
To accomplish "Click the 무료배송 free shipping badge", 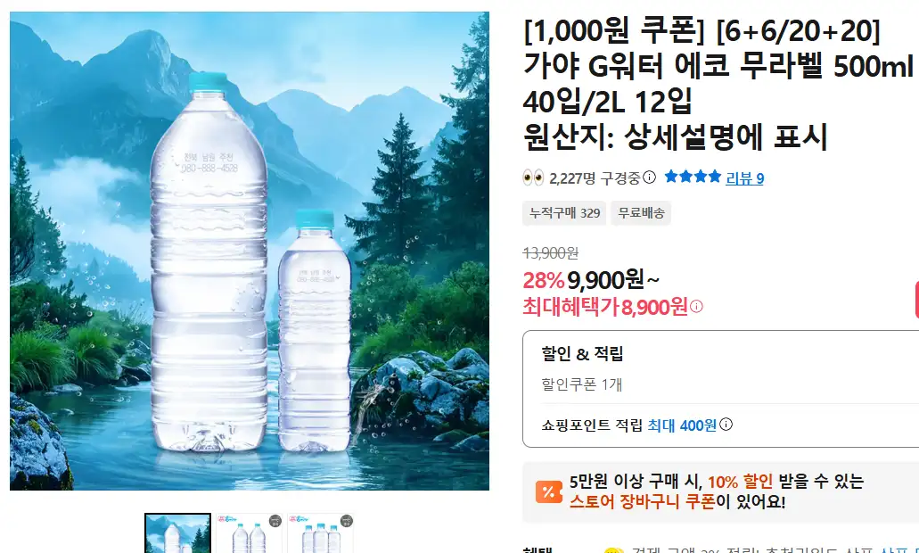I will [641, 213].
